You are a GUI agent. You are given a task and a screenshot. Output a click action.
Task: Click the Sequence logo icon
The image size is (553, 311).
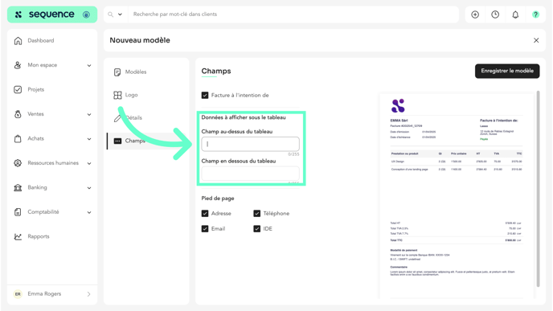[x=18, y=14]
